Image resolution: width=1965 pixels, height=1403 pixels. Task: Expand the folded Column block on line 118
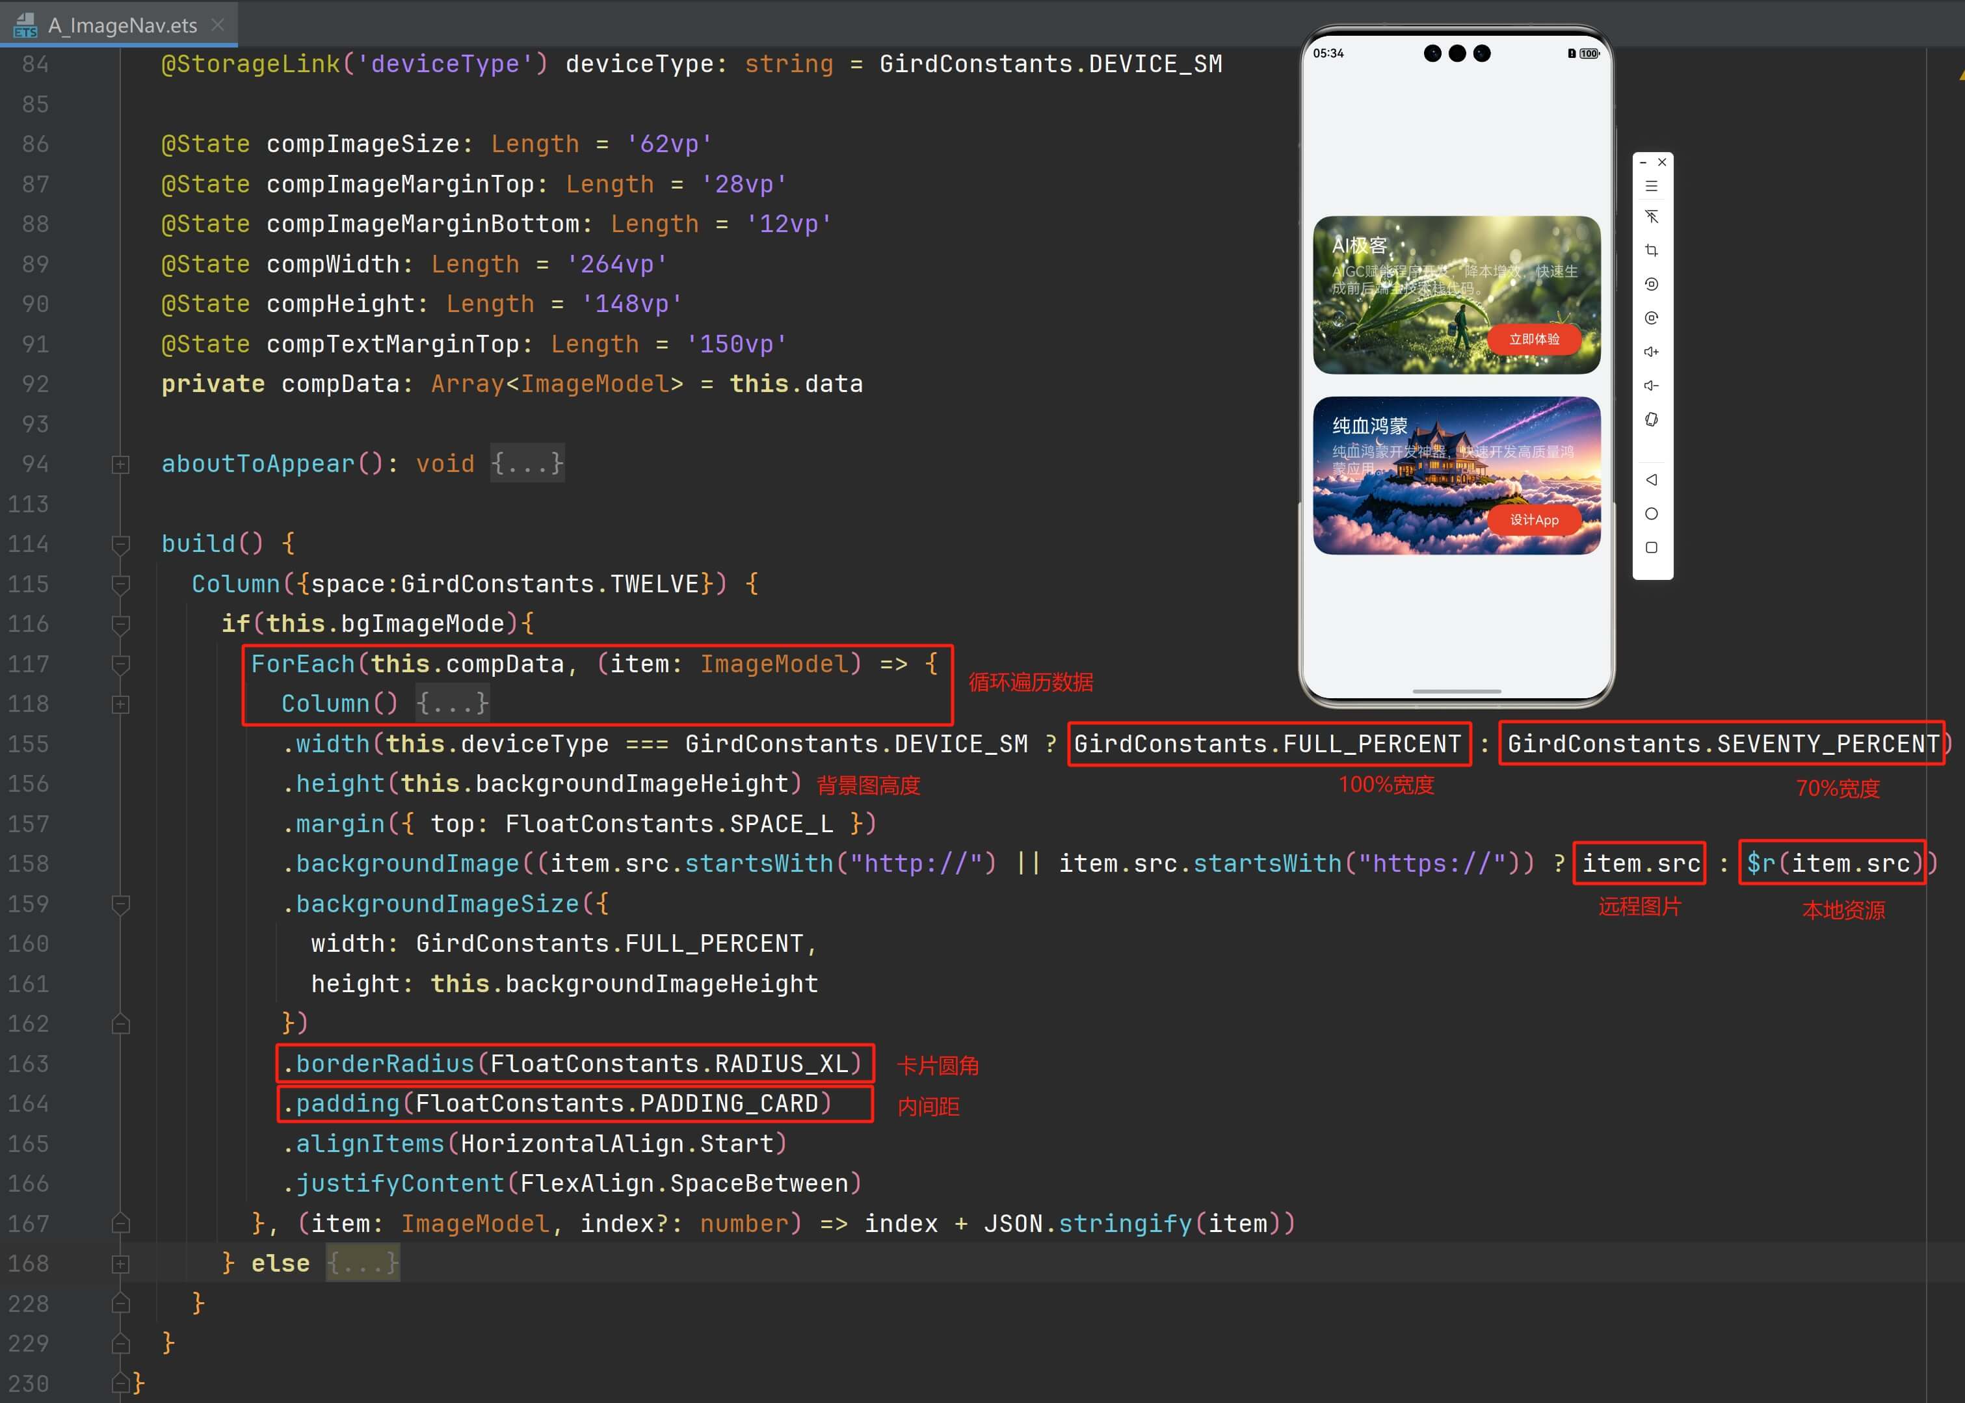121,705
